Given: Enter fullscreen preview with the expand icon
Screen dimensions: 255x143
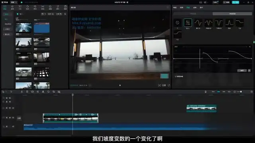Looking at the screenshot, I should pyautogui.click(x=169, y=85).
